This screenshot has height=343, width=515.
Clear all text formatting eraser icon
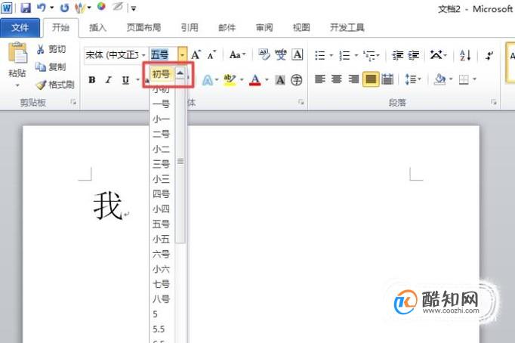pyautogui.click(x=264, y=54)
